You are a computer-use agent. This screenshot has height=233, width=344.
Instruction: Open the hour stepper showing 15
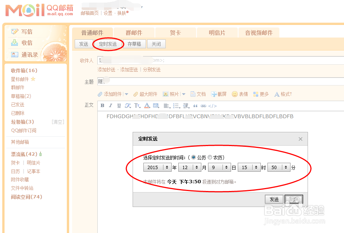click(249, 167)
